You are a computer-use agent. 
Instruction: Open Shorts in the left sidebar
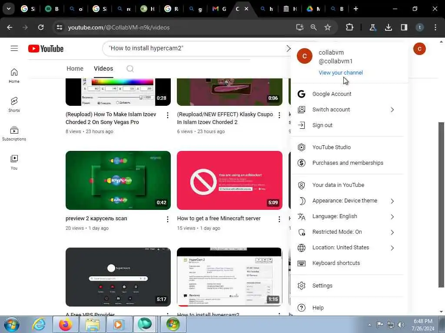[14, 105]
